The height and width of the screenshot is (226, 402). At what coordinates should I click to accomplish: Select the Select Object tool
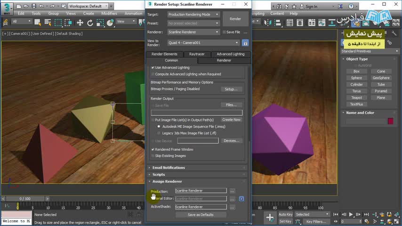[38, 23]
